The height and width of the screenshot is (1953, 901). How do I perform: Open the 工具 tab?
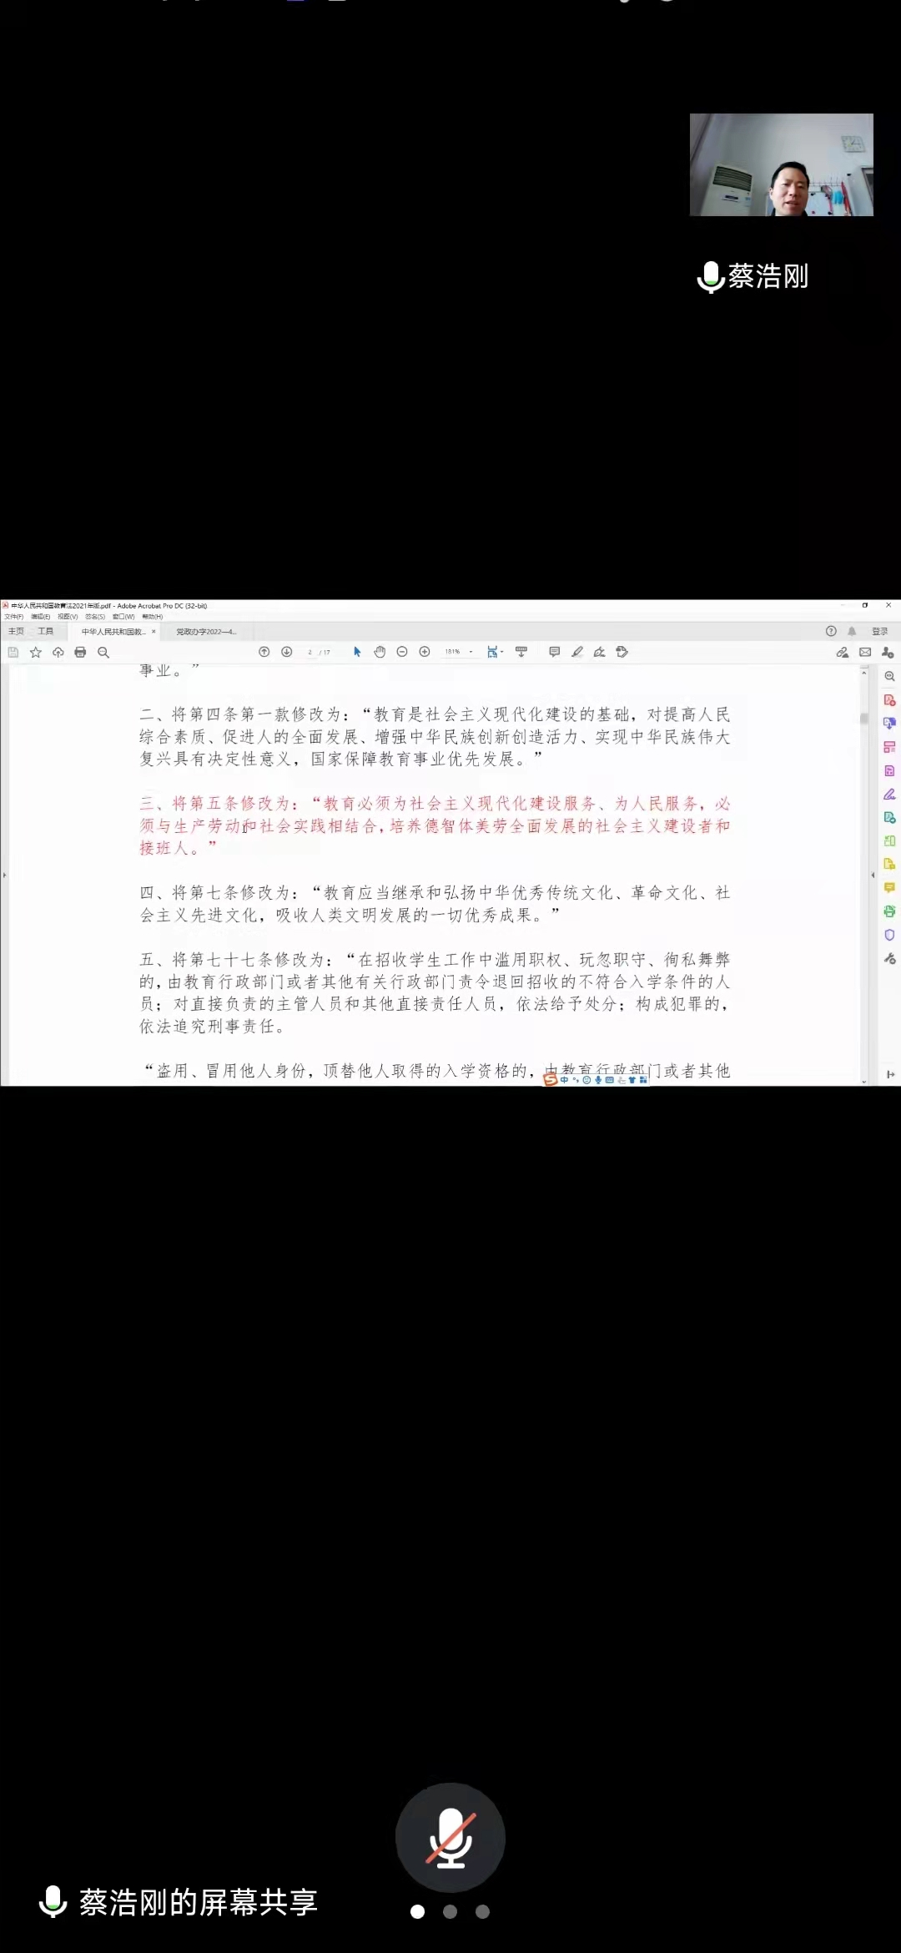45,632
